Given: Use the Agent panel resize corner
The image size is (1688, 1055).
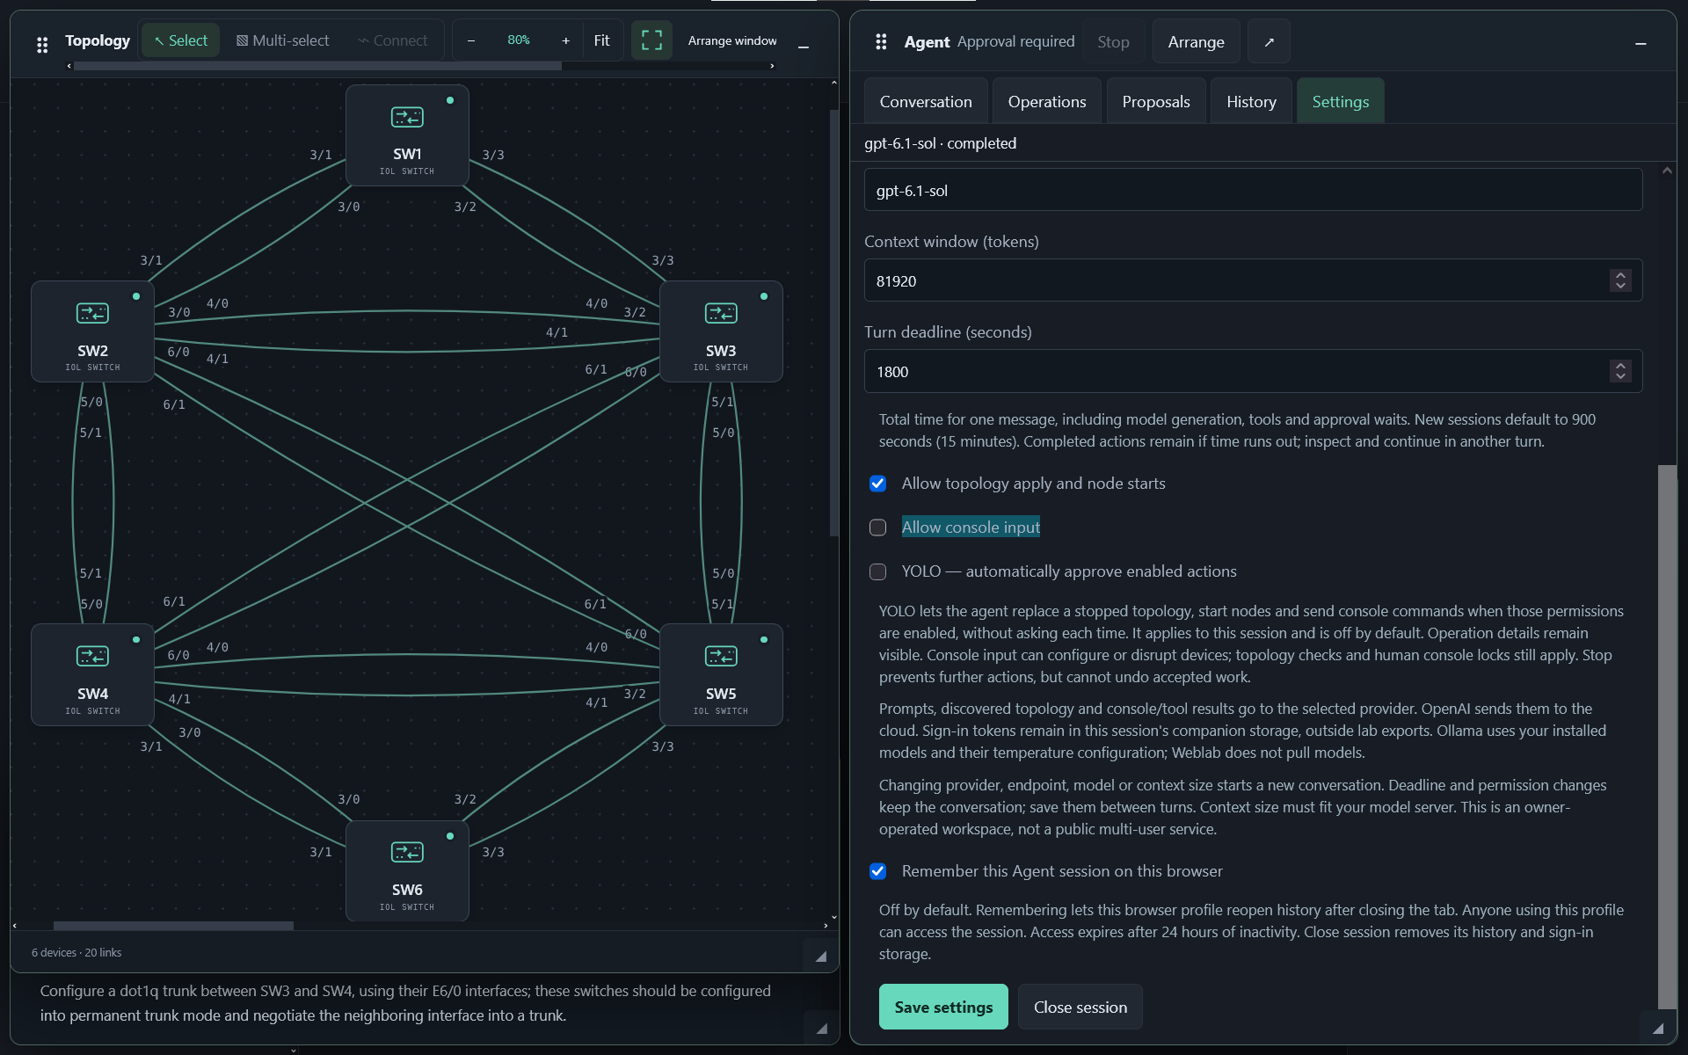Looking at the screenshot, I should pyautogui.click(x=1657, y=1028).
